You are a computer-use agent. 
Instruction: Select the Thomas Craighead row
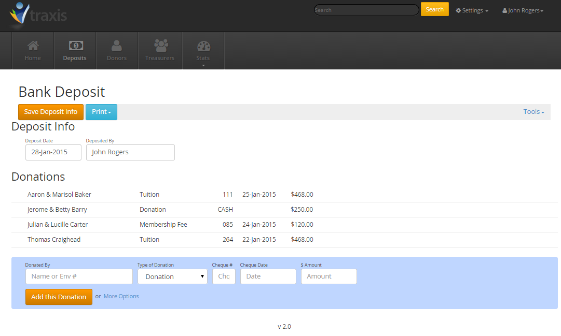coord(284,240)
